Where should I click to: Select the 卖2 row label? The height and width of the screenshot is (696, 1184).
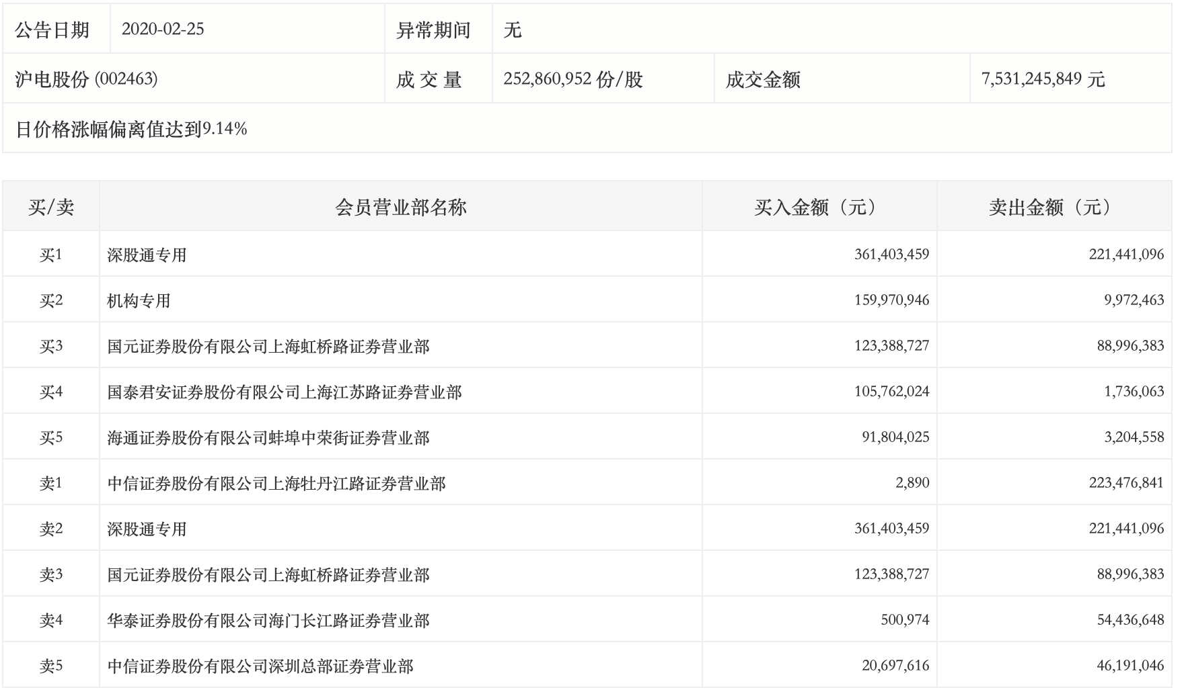pos(51,529)
